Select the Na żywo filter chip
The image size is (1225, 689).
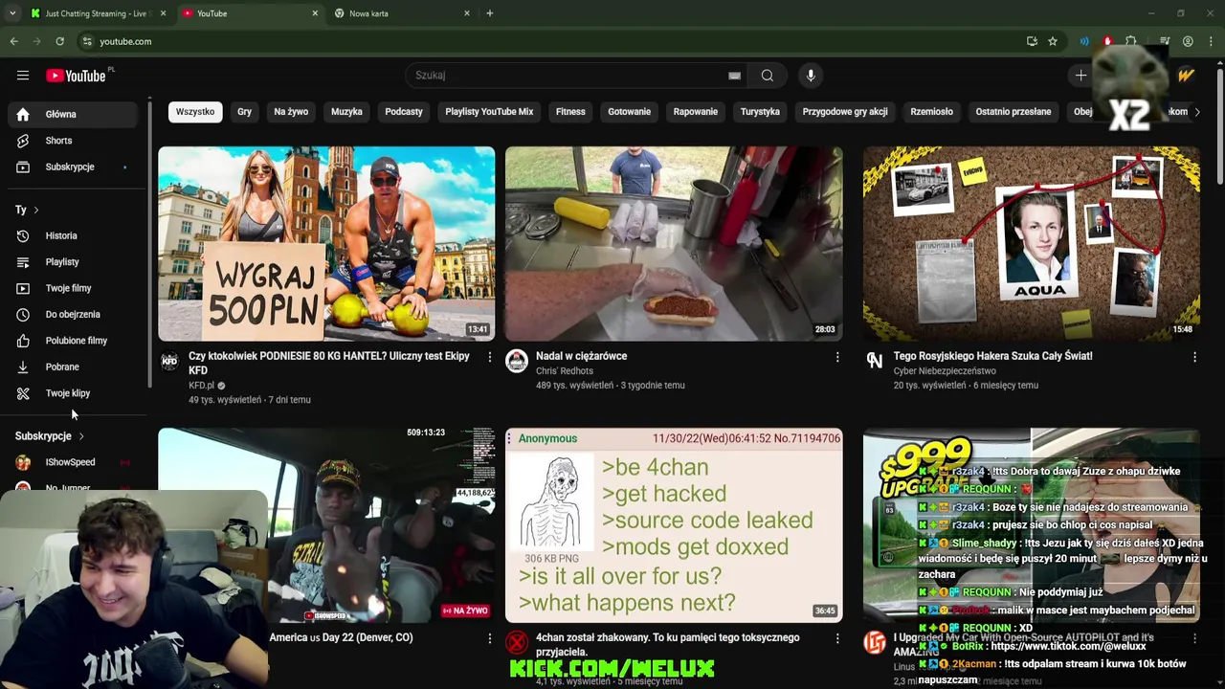(291, 112)
